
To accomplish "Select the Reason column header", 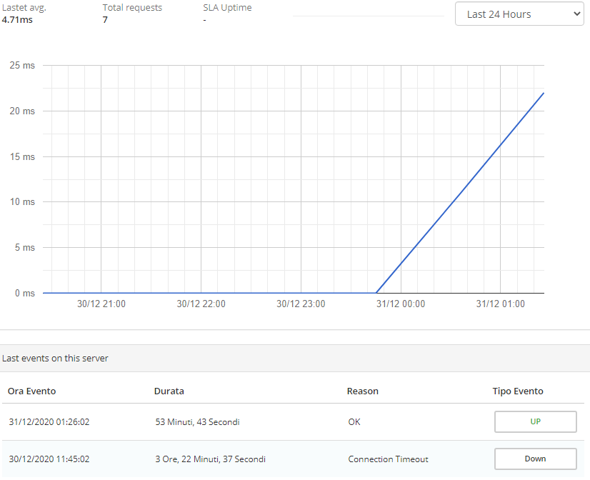I will point(362,391).
